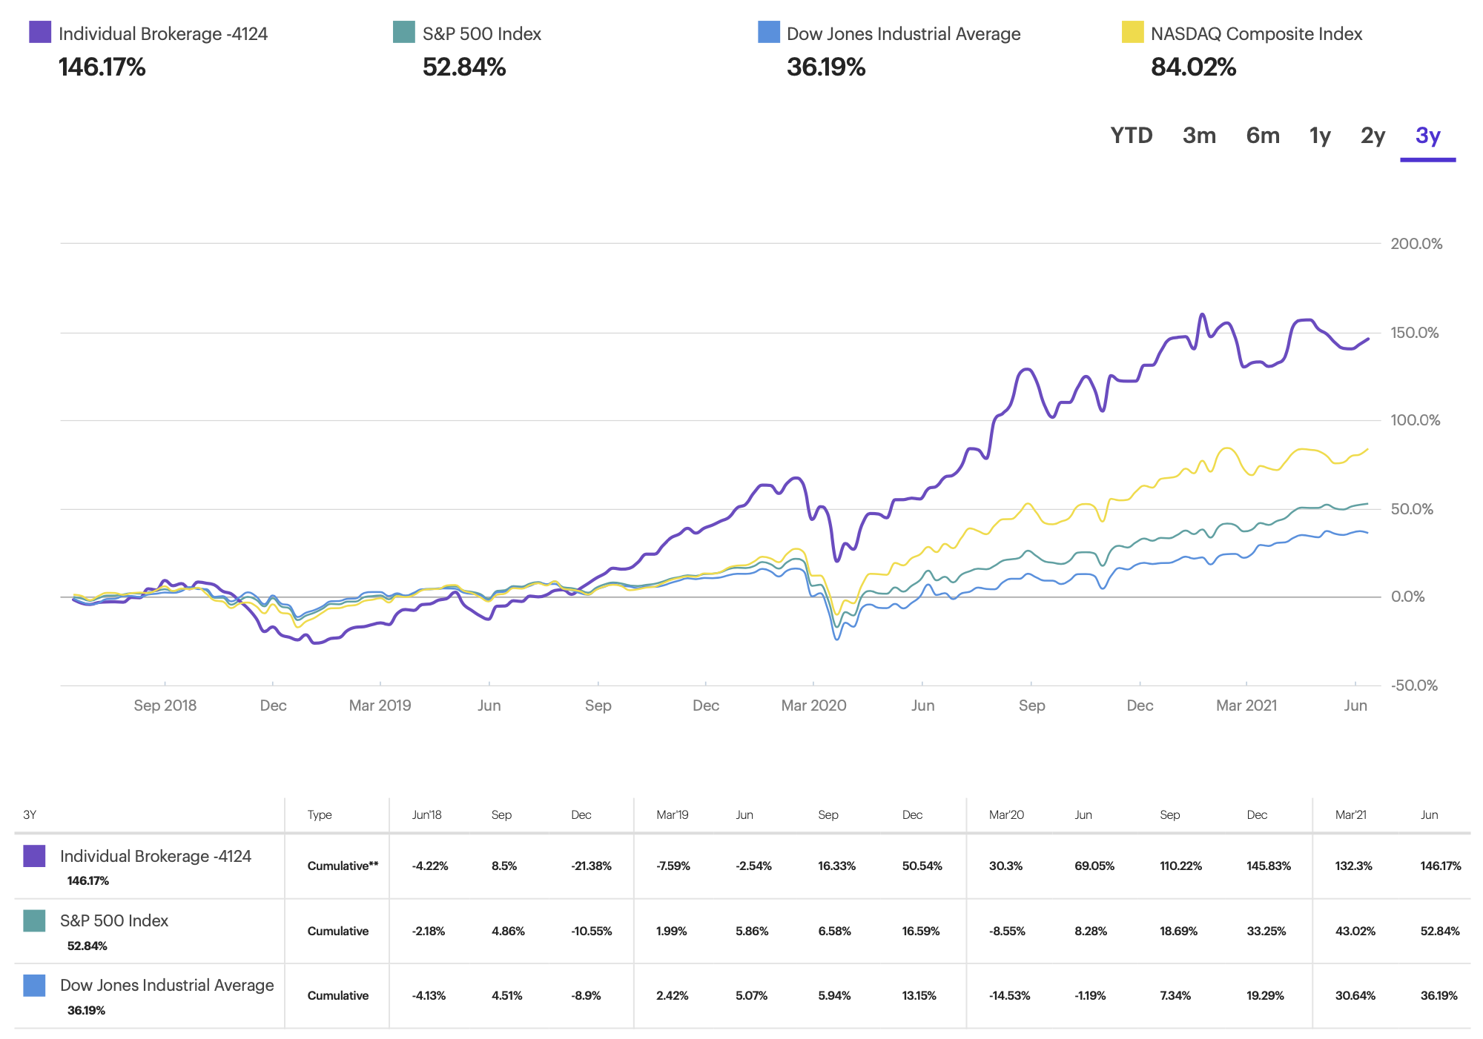Screen dimensions: 1483x1039
Task: Click the active 3y range tab
Action: tap(1427, 136)
